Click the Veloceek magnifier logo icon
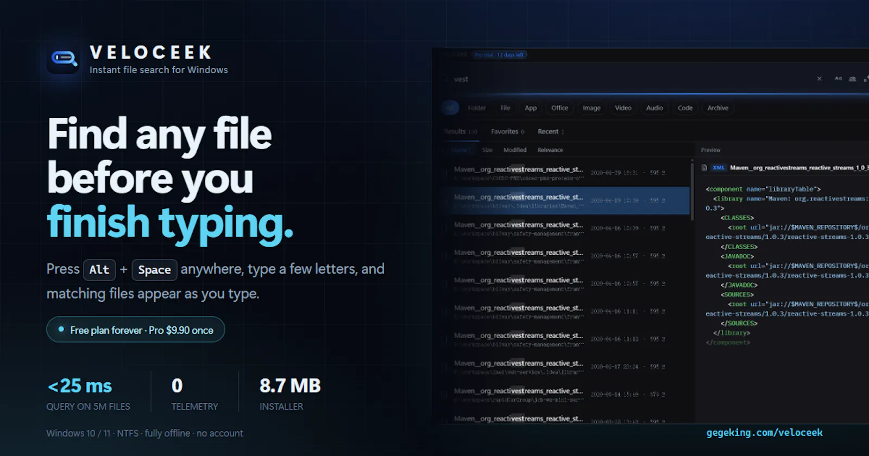 click(64, 58)
